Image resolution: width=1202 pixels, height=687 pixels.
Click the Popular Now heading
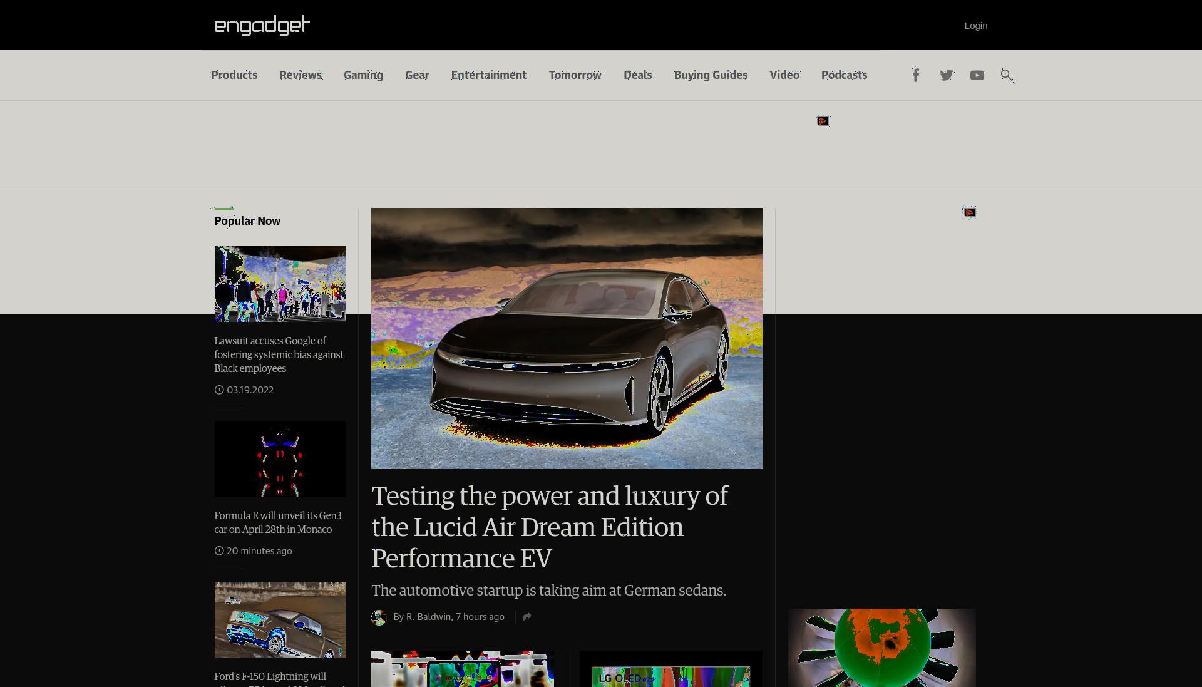[x=247, y=221]
